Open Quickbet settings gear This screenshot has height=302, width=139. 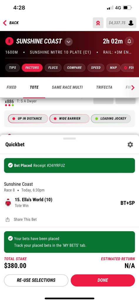pos(130,145)
